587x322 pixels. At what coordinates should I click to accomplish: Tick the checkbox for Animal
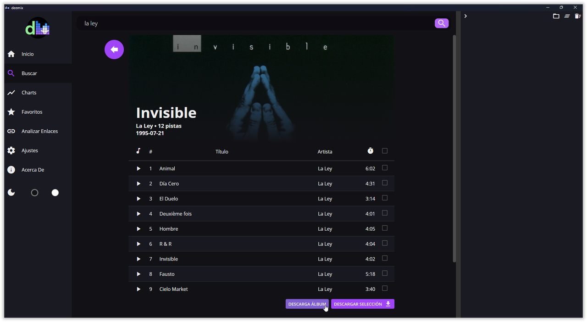(x=385, y=168)
